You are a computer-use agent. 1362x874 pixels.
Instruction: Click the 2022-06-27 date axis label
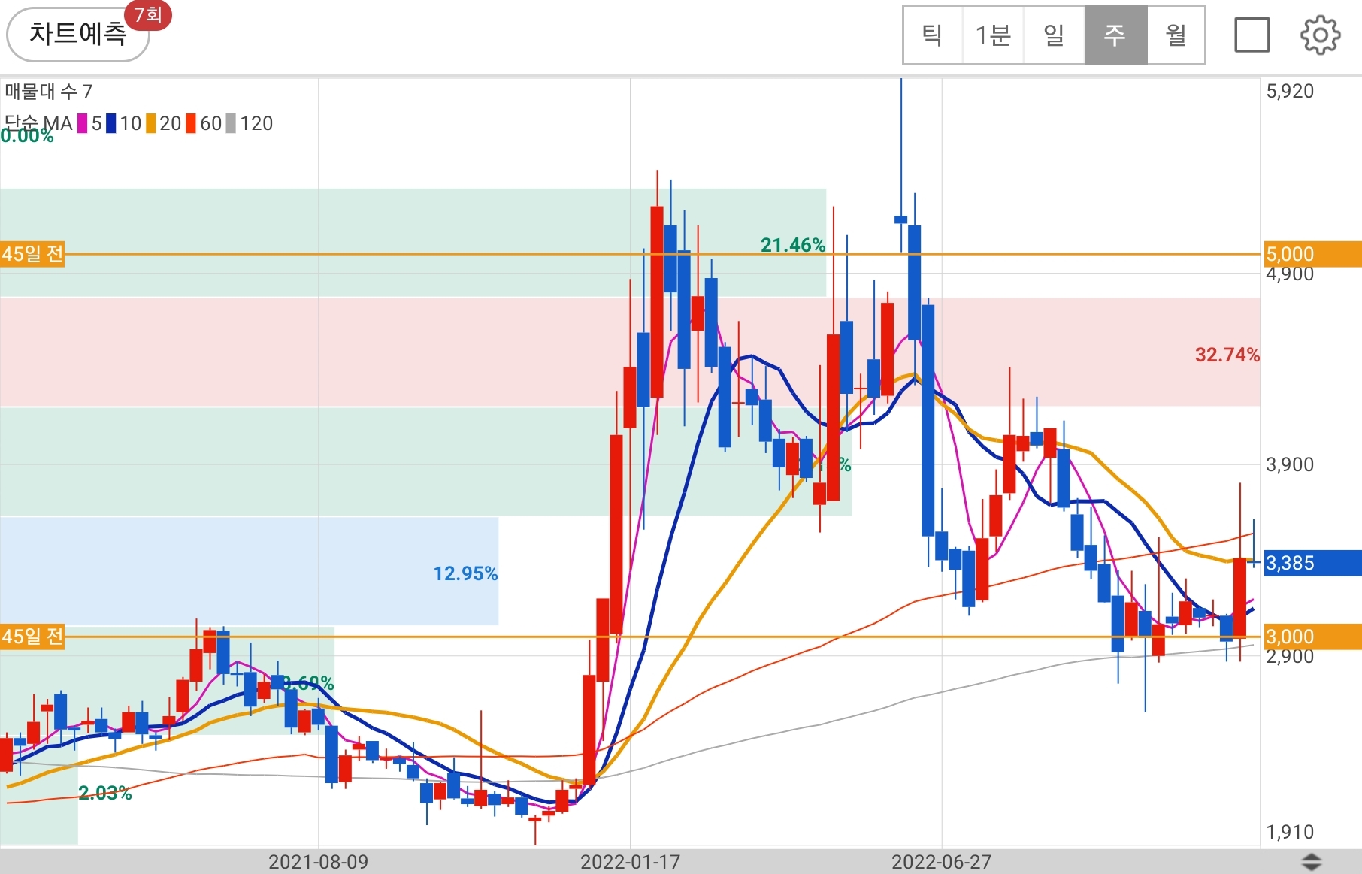click(x=941, y=862)
